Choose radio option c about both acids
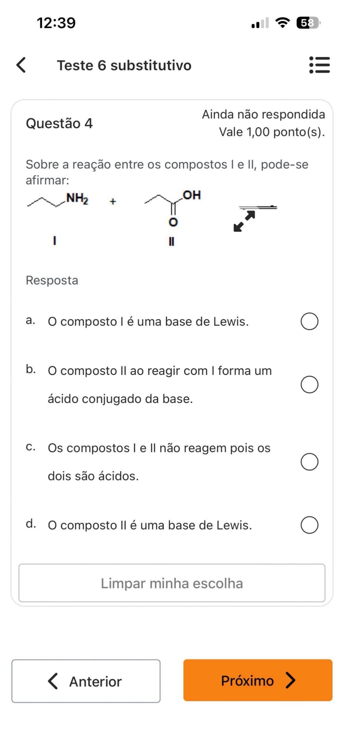Viewport: 344px width, 741px height. (x=309, y=462)
